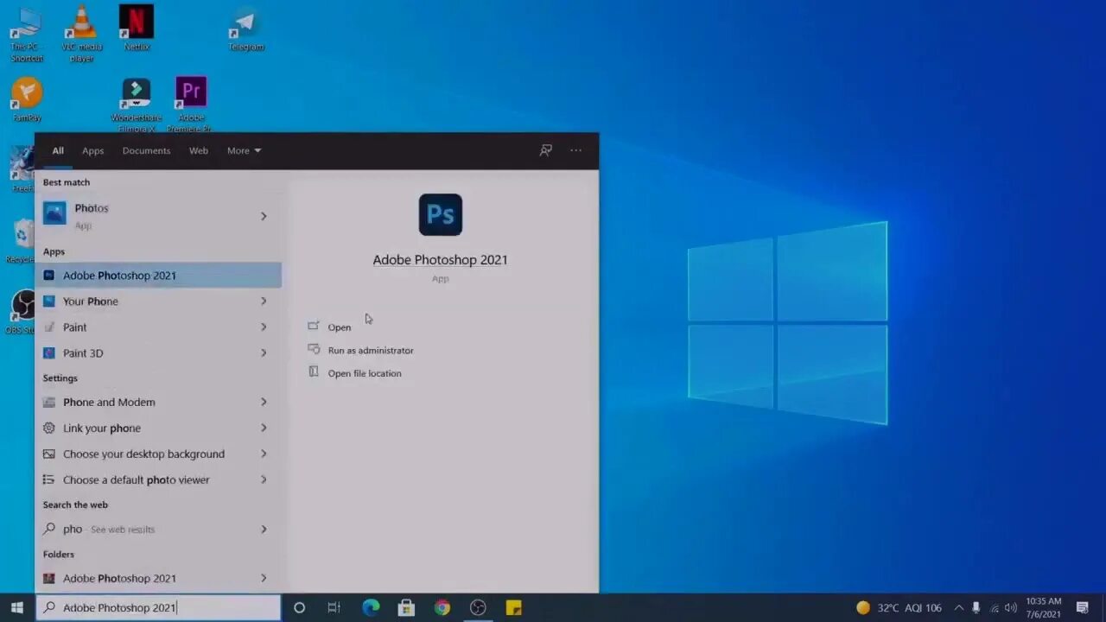Expand Choose your desktop background arrow
Screen dimensions: 1106x622
coord(264,454)
